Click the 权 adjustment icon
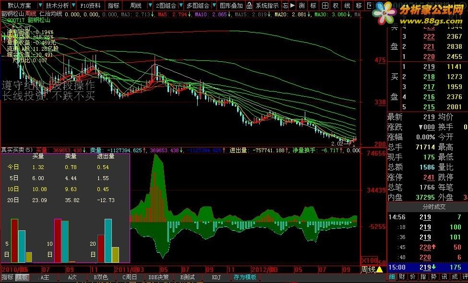The height and width of the screenshot is (283, 468). click(336, 5)
